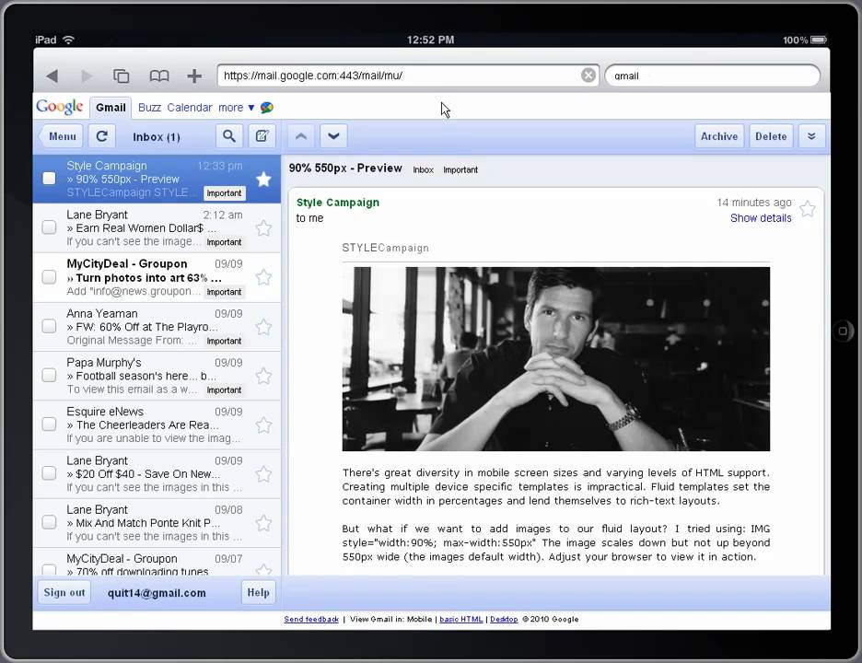The height and width of the screenshot is (663, 862).
Task: Click the URL address field
Action: pyautogui.click(x=408, y=76)
